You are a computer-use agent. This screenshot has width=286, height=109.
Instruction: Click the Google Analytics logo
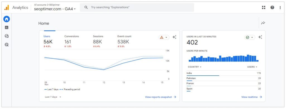pos(7,8)
